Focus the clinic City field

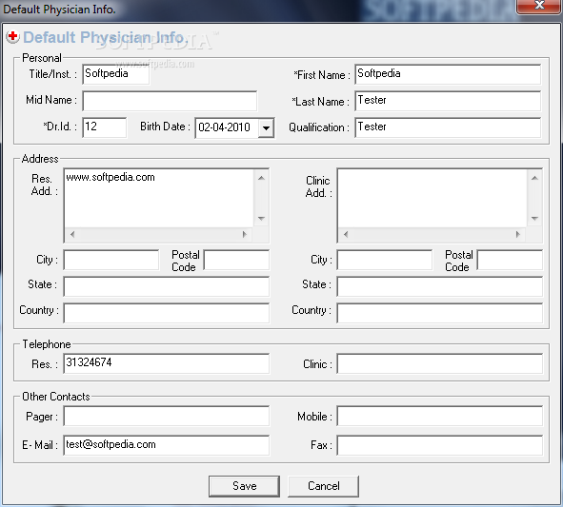(385, 260)
